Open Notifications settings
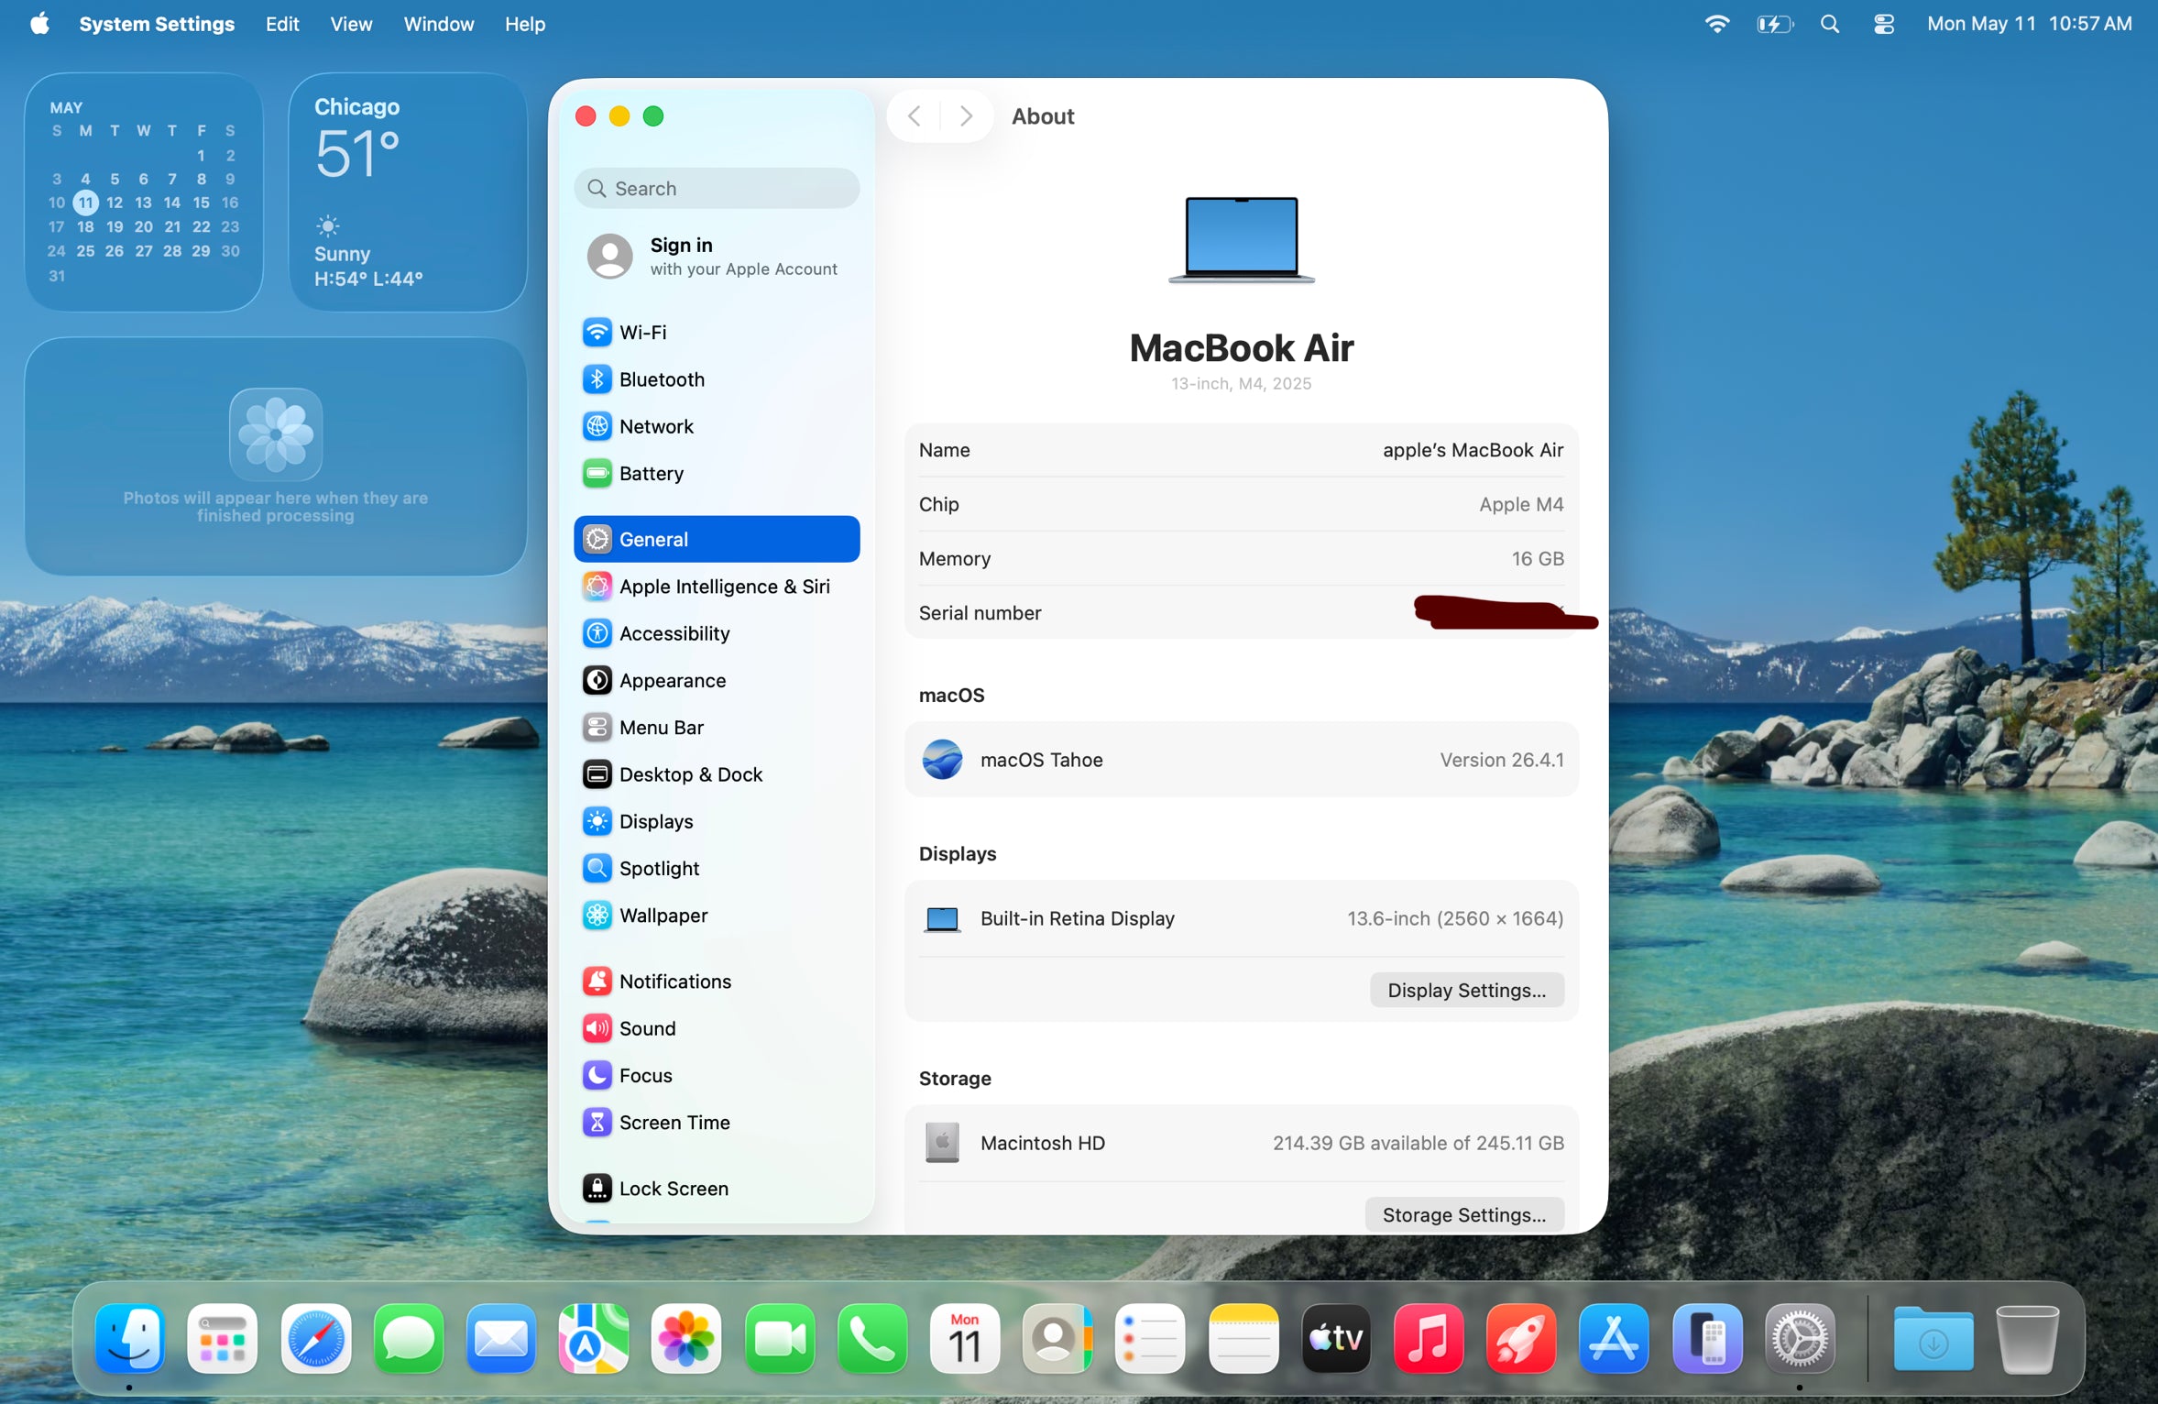The width and height of the screenshot is (2158, 1404). pyautogui.click(x=717, y=981)
